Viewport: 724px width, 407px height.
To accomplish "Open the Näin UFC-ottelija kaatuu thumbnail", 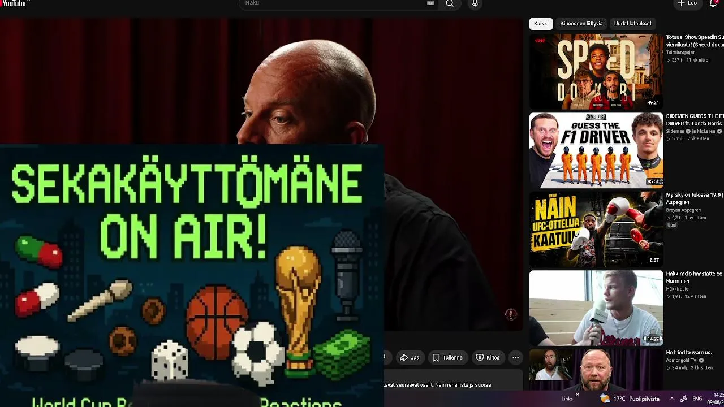I will [596, 229].
